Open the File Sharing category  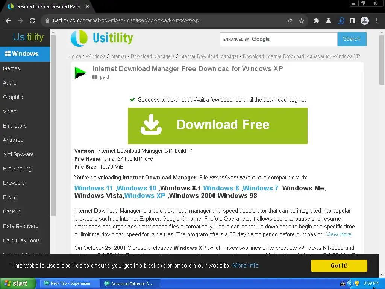(x=17, y=169)
